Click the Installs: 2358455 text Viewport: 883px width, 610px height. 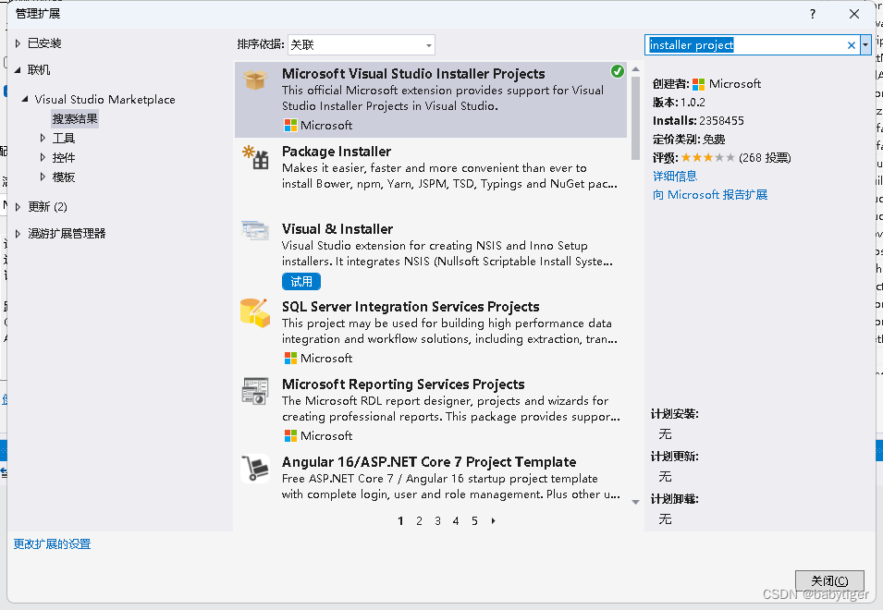pyautogui.click(x=698, y=120)
